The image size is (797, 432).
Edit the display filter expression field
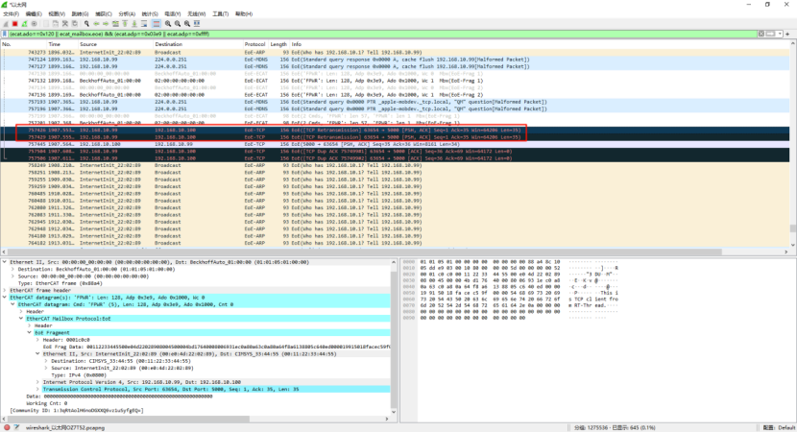pos(382,34)
